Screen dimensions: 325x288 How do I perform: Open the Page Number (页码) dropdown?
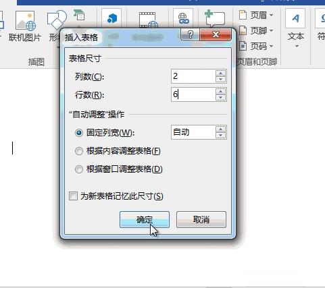coord(256,46)
